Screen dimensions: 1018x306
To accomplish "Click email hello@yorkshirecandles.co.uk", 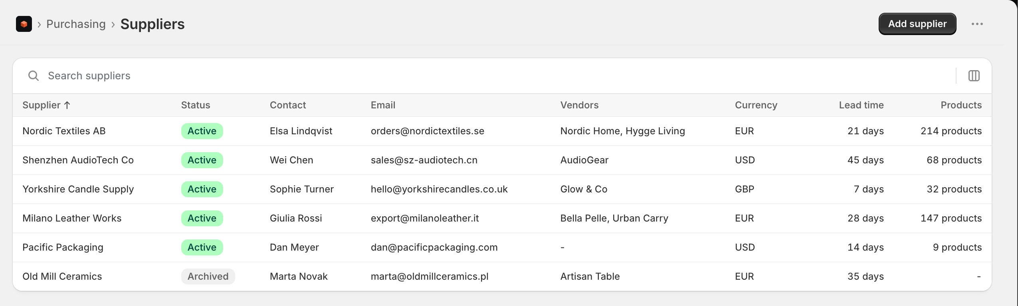I will click(x=439, y=189).
